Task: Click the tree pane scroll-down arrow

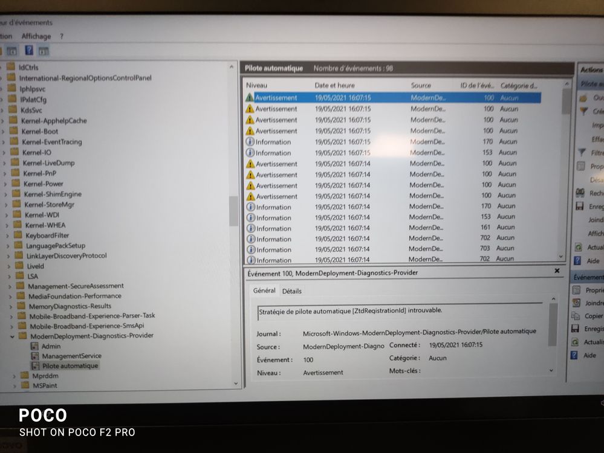Action: (x=236, y=384)
